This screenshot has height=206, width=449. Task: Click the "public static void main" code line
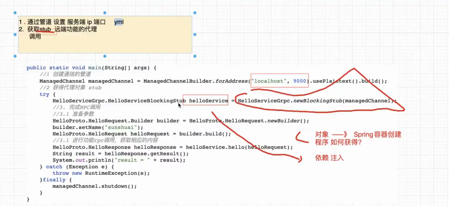tap(91, 68)
